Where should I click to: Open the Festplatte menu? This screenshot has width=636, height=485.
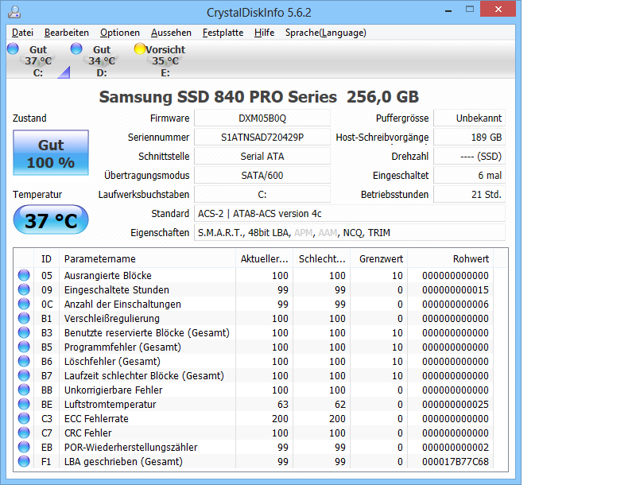pyautogui.click(x=223, y=33)
